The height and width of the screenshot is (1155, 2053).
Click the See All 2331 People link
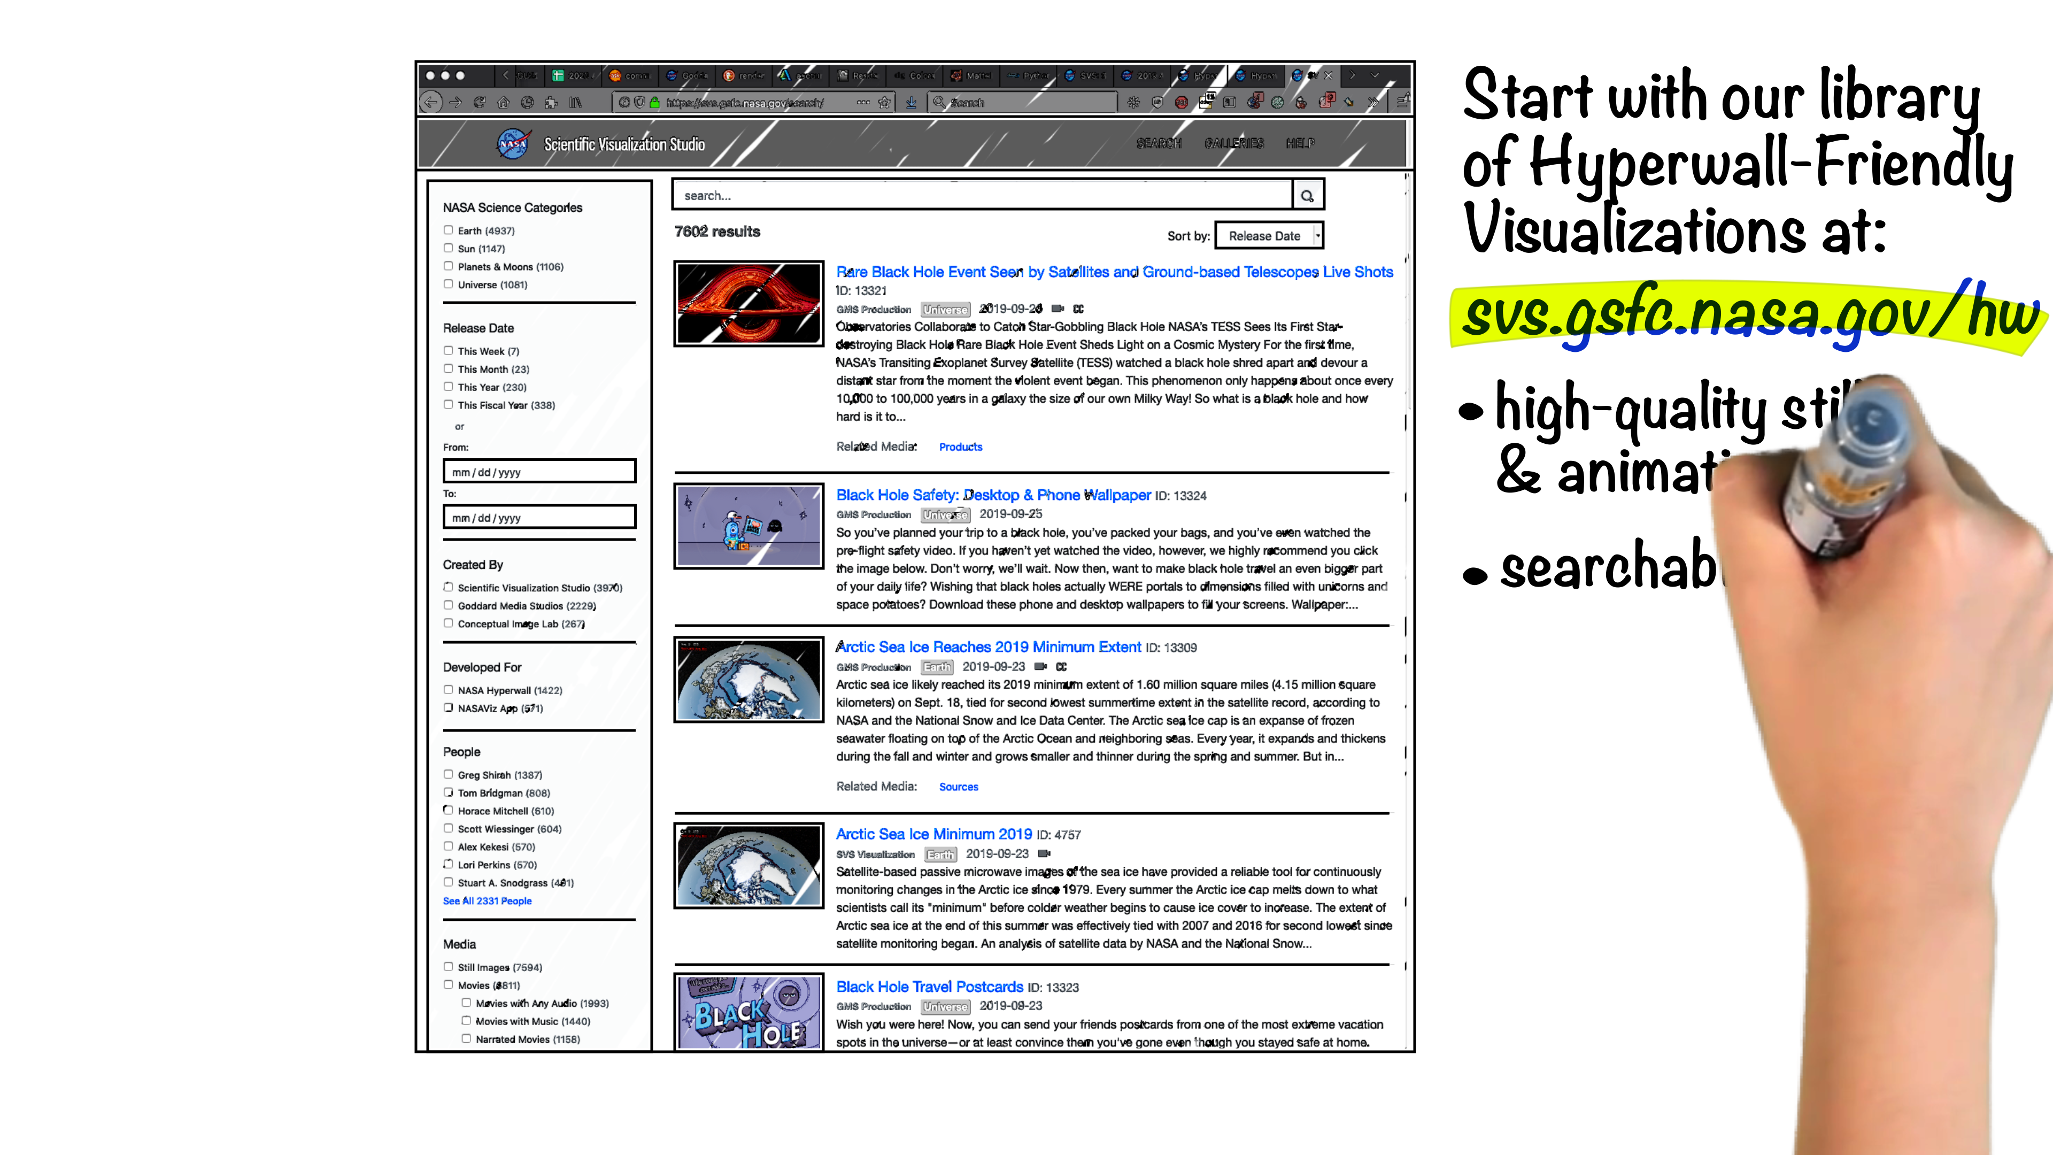click(x=487, y=900)
